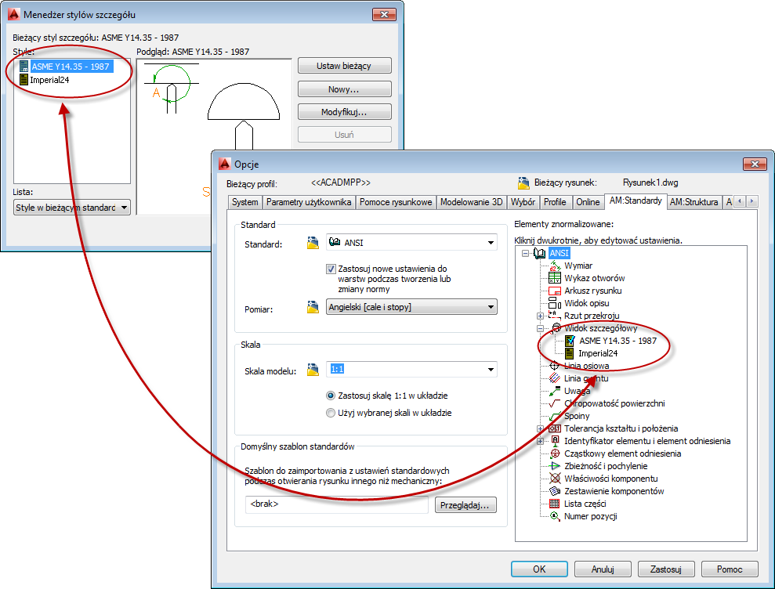The image size is (775, 589).
Task: Click the Imperial24 style icon in tree
Action: (x=570, y=353)
